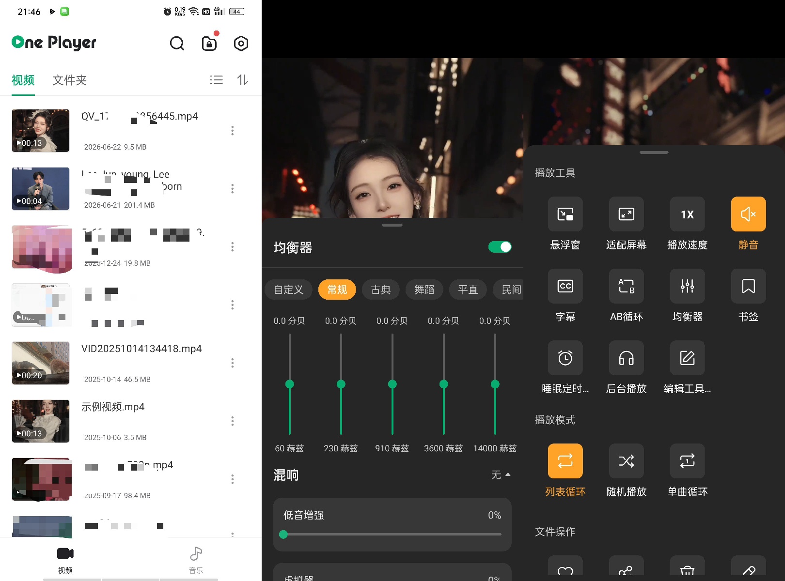Select the 舞蹈 equalizer preset
Image resolution: width=785 pixels, height=581 pixels.
424,290
